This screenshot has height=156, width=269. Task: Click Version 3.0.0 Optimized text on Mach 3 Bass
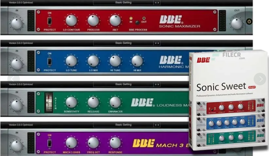tap(21, 125)
